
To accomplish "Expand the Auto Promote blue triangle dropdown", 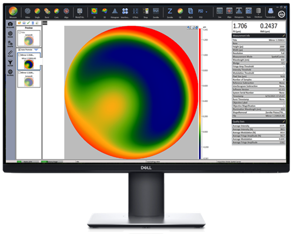I will [x=36, y=50].
